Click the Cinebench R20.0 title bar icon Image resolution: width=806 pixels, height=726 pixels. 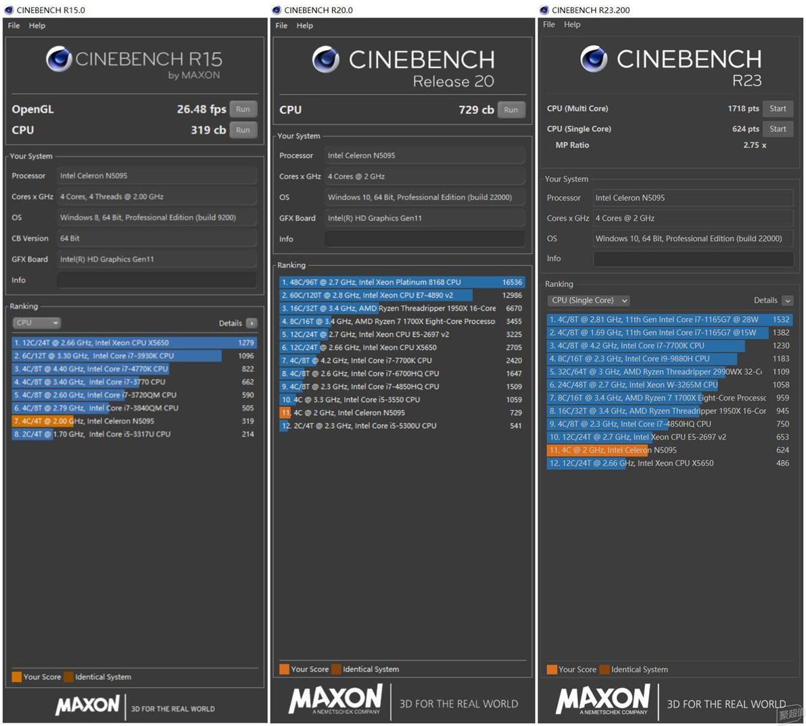coord(277,9)
